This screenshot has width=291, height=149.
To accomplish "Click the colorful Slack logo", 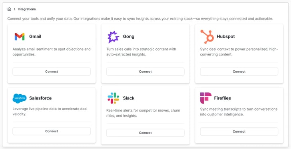I will (113, 98).
